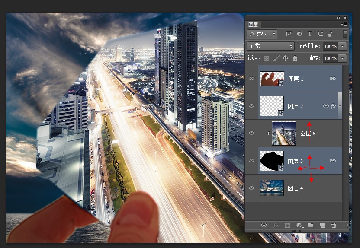Select the 图层 2 transparent thumbnail
The image size is (360, 248).
coord(272,106)
